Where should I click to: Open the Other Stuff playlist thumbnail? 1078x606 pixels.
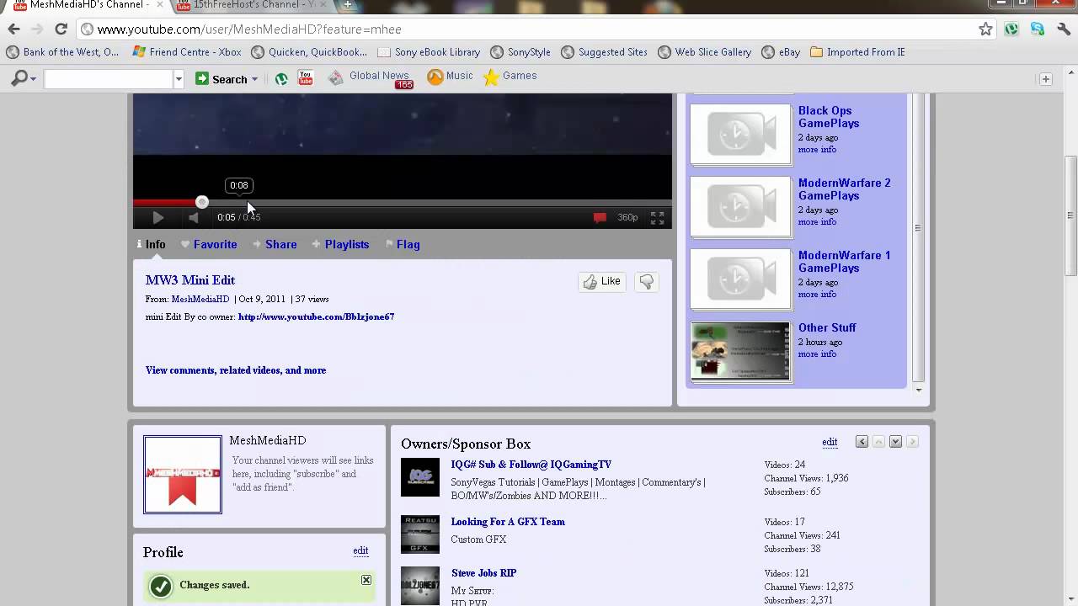point(741,352)
